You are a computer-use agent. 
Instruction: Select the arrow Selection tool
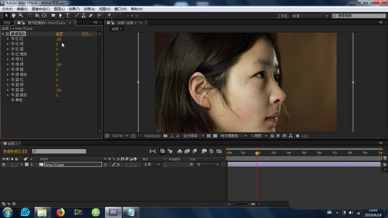click(7, 16)
